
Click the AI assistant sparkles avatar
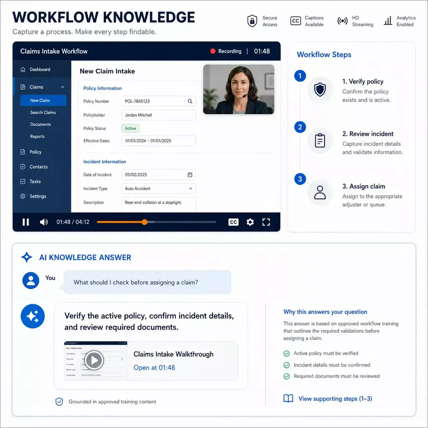click(33, 316)
